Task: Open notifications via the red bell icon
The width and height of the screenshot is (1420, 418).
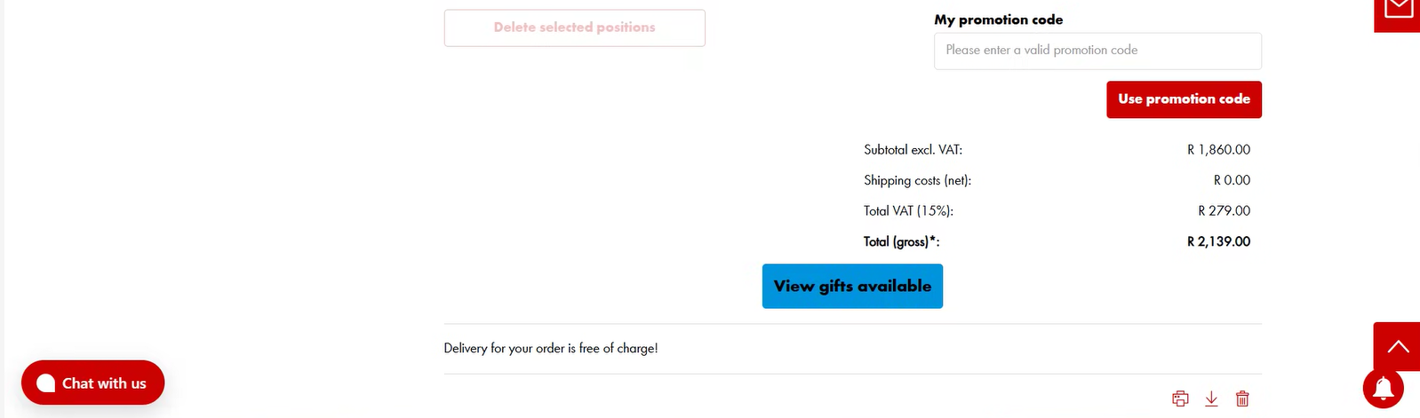Action: pyautogui.click(x=1384, y=388)
